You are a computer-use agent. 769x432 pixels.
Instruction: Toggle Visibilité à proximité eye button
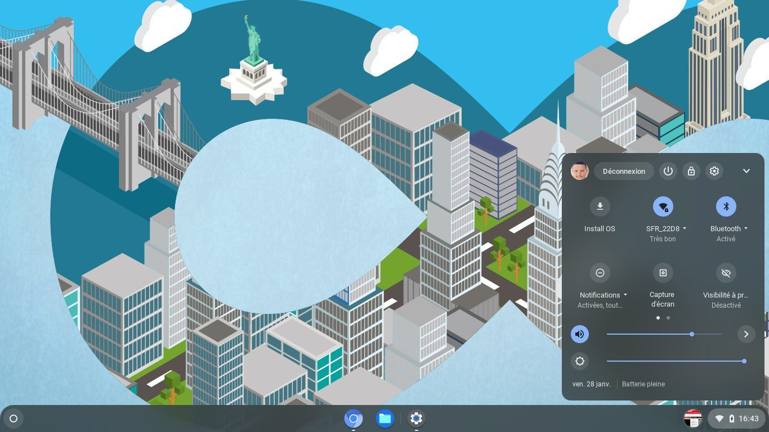click(726, 273)
